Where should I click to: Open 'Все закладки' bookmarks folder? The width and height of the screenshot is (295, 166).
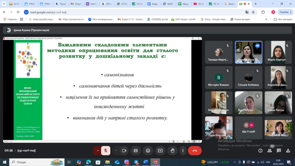point(283,19)
